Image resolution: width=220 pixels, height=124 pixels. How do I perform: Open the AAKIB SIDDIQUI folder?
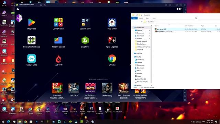pyautogui.click(x=142, y=41)
